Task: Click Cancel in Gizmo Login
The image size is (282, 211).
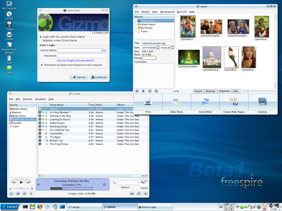Action: pyautogui.click(x=79, y=77)
